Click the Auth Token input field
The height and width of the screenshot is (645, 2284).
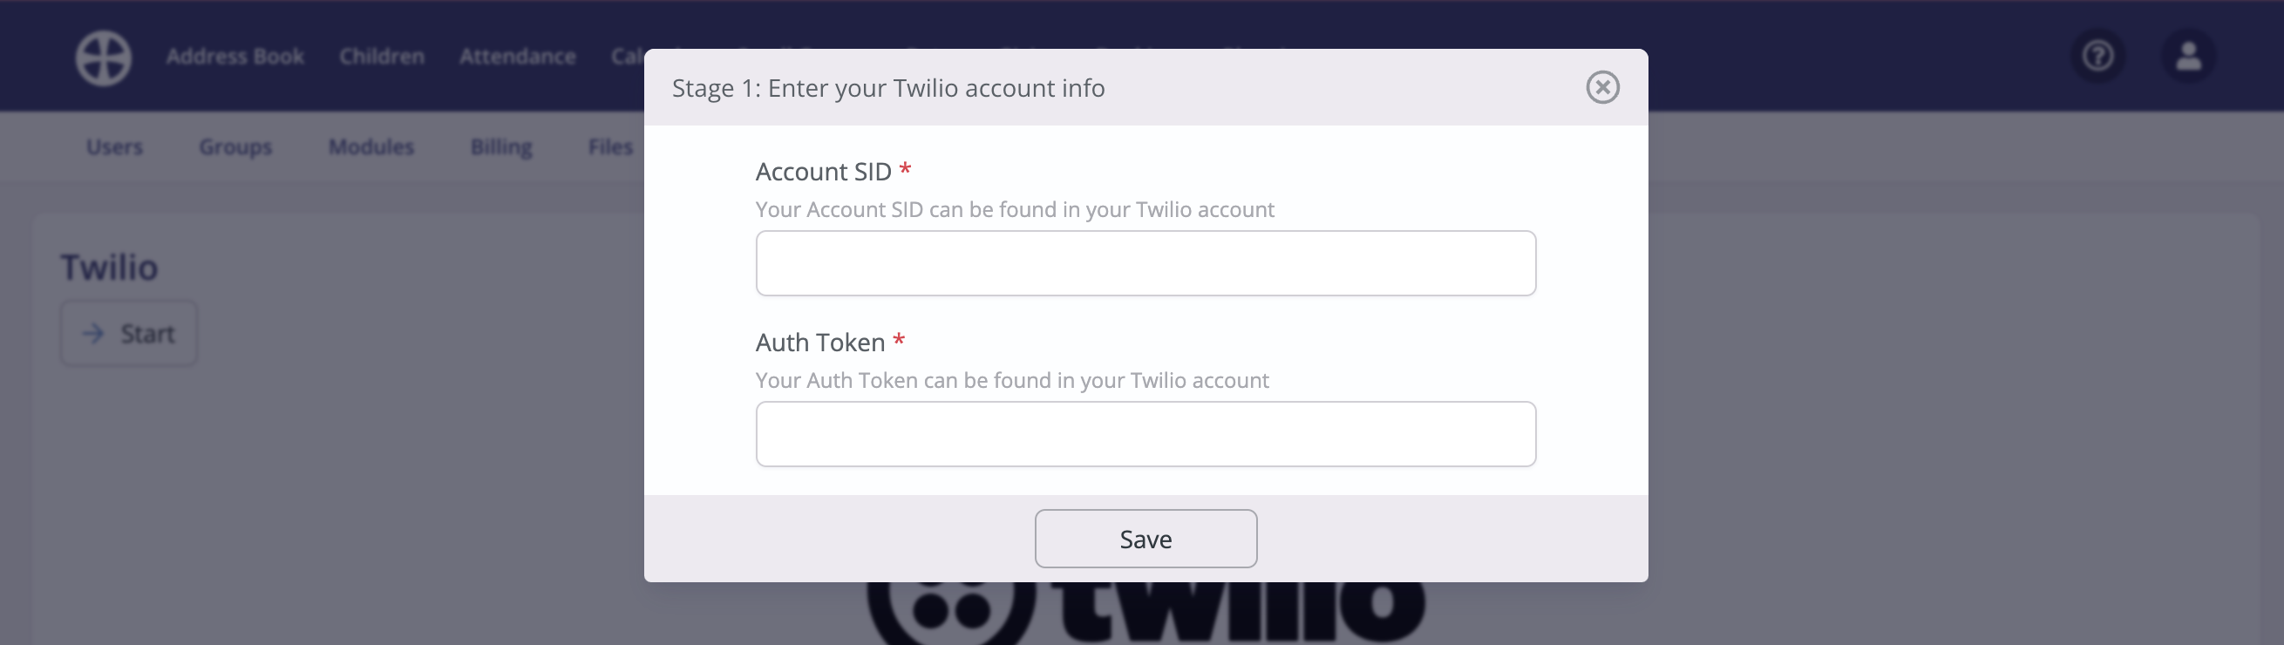pyautogui.click(x=1145, y=434)
